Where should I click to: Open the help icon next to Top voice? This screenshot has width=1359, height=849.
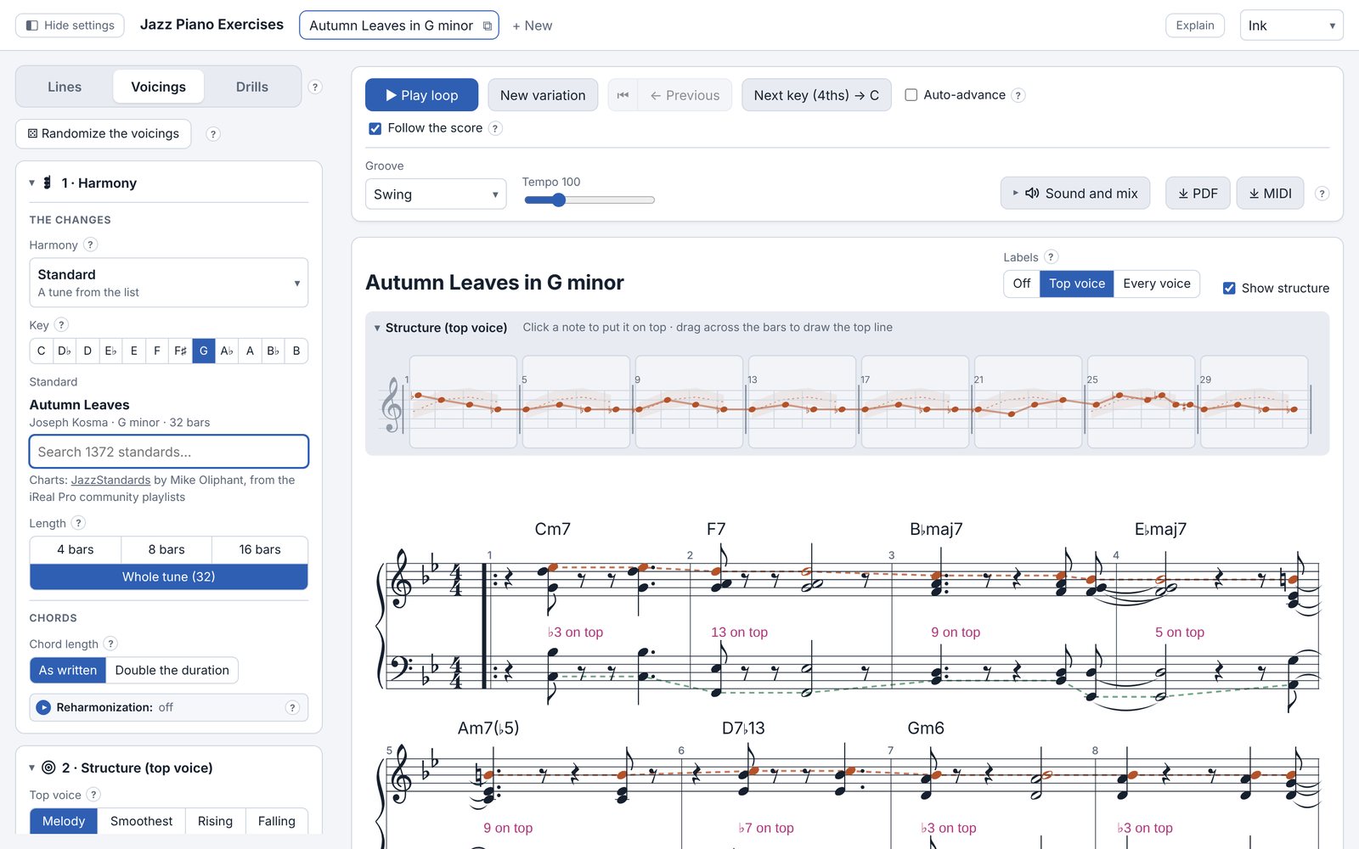coord(93,795)
